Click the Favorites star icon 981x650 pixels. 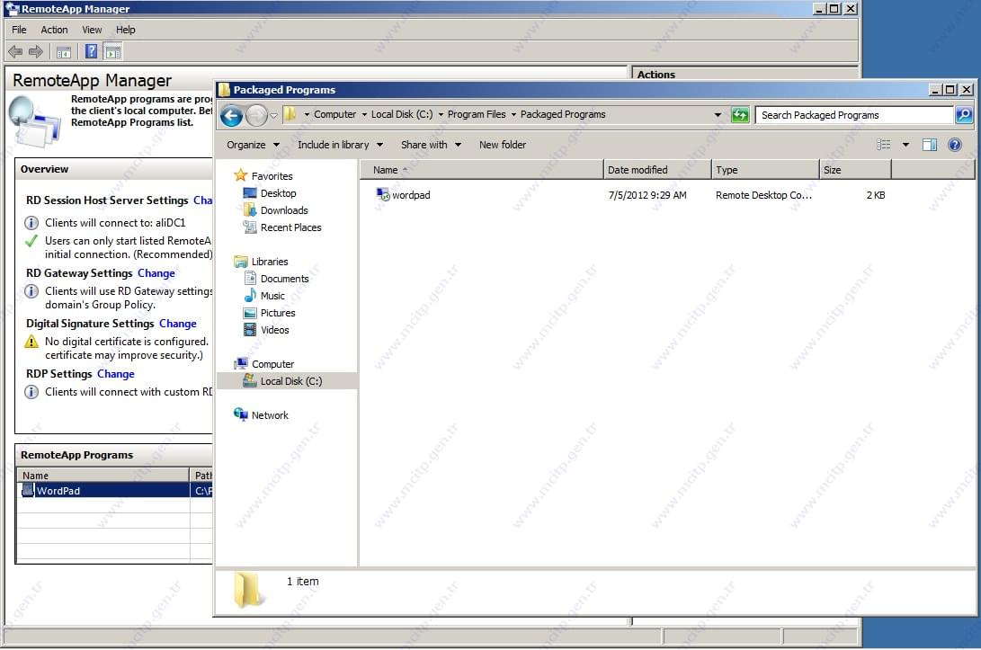click(x=241, y=175)
